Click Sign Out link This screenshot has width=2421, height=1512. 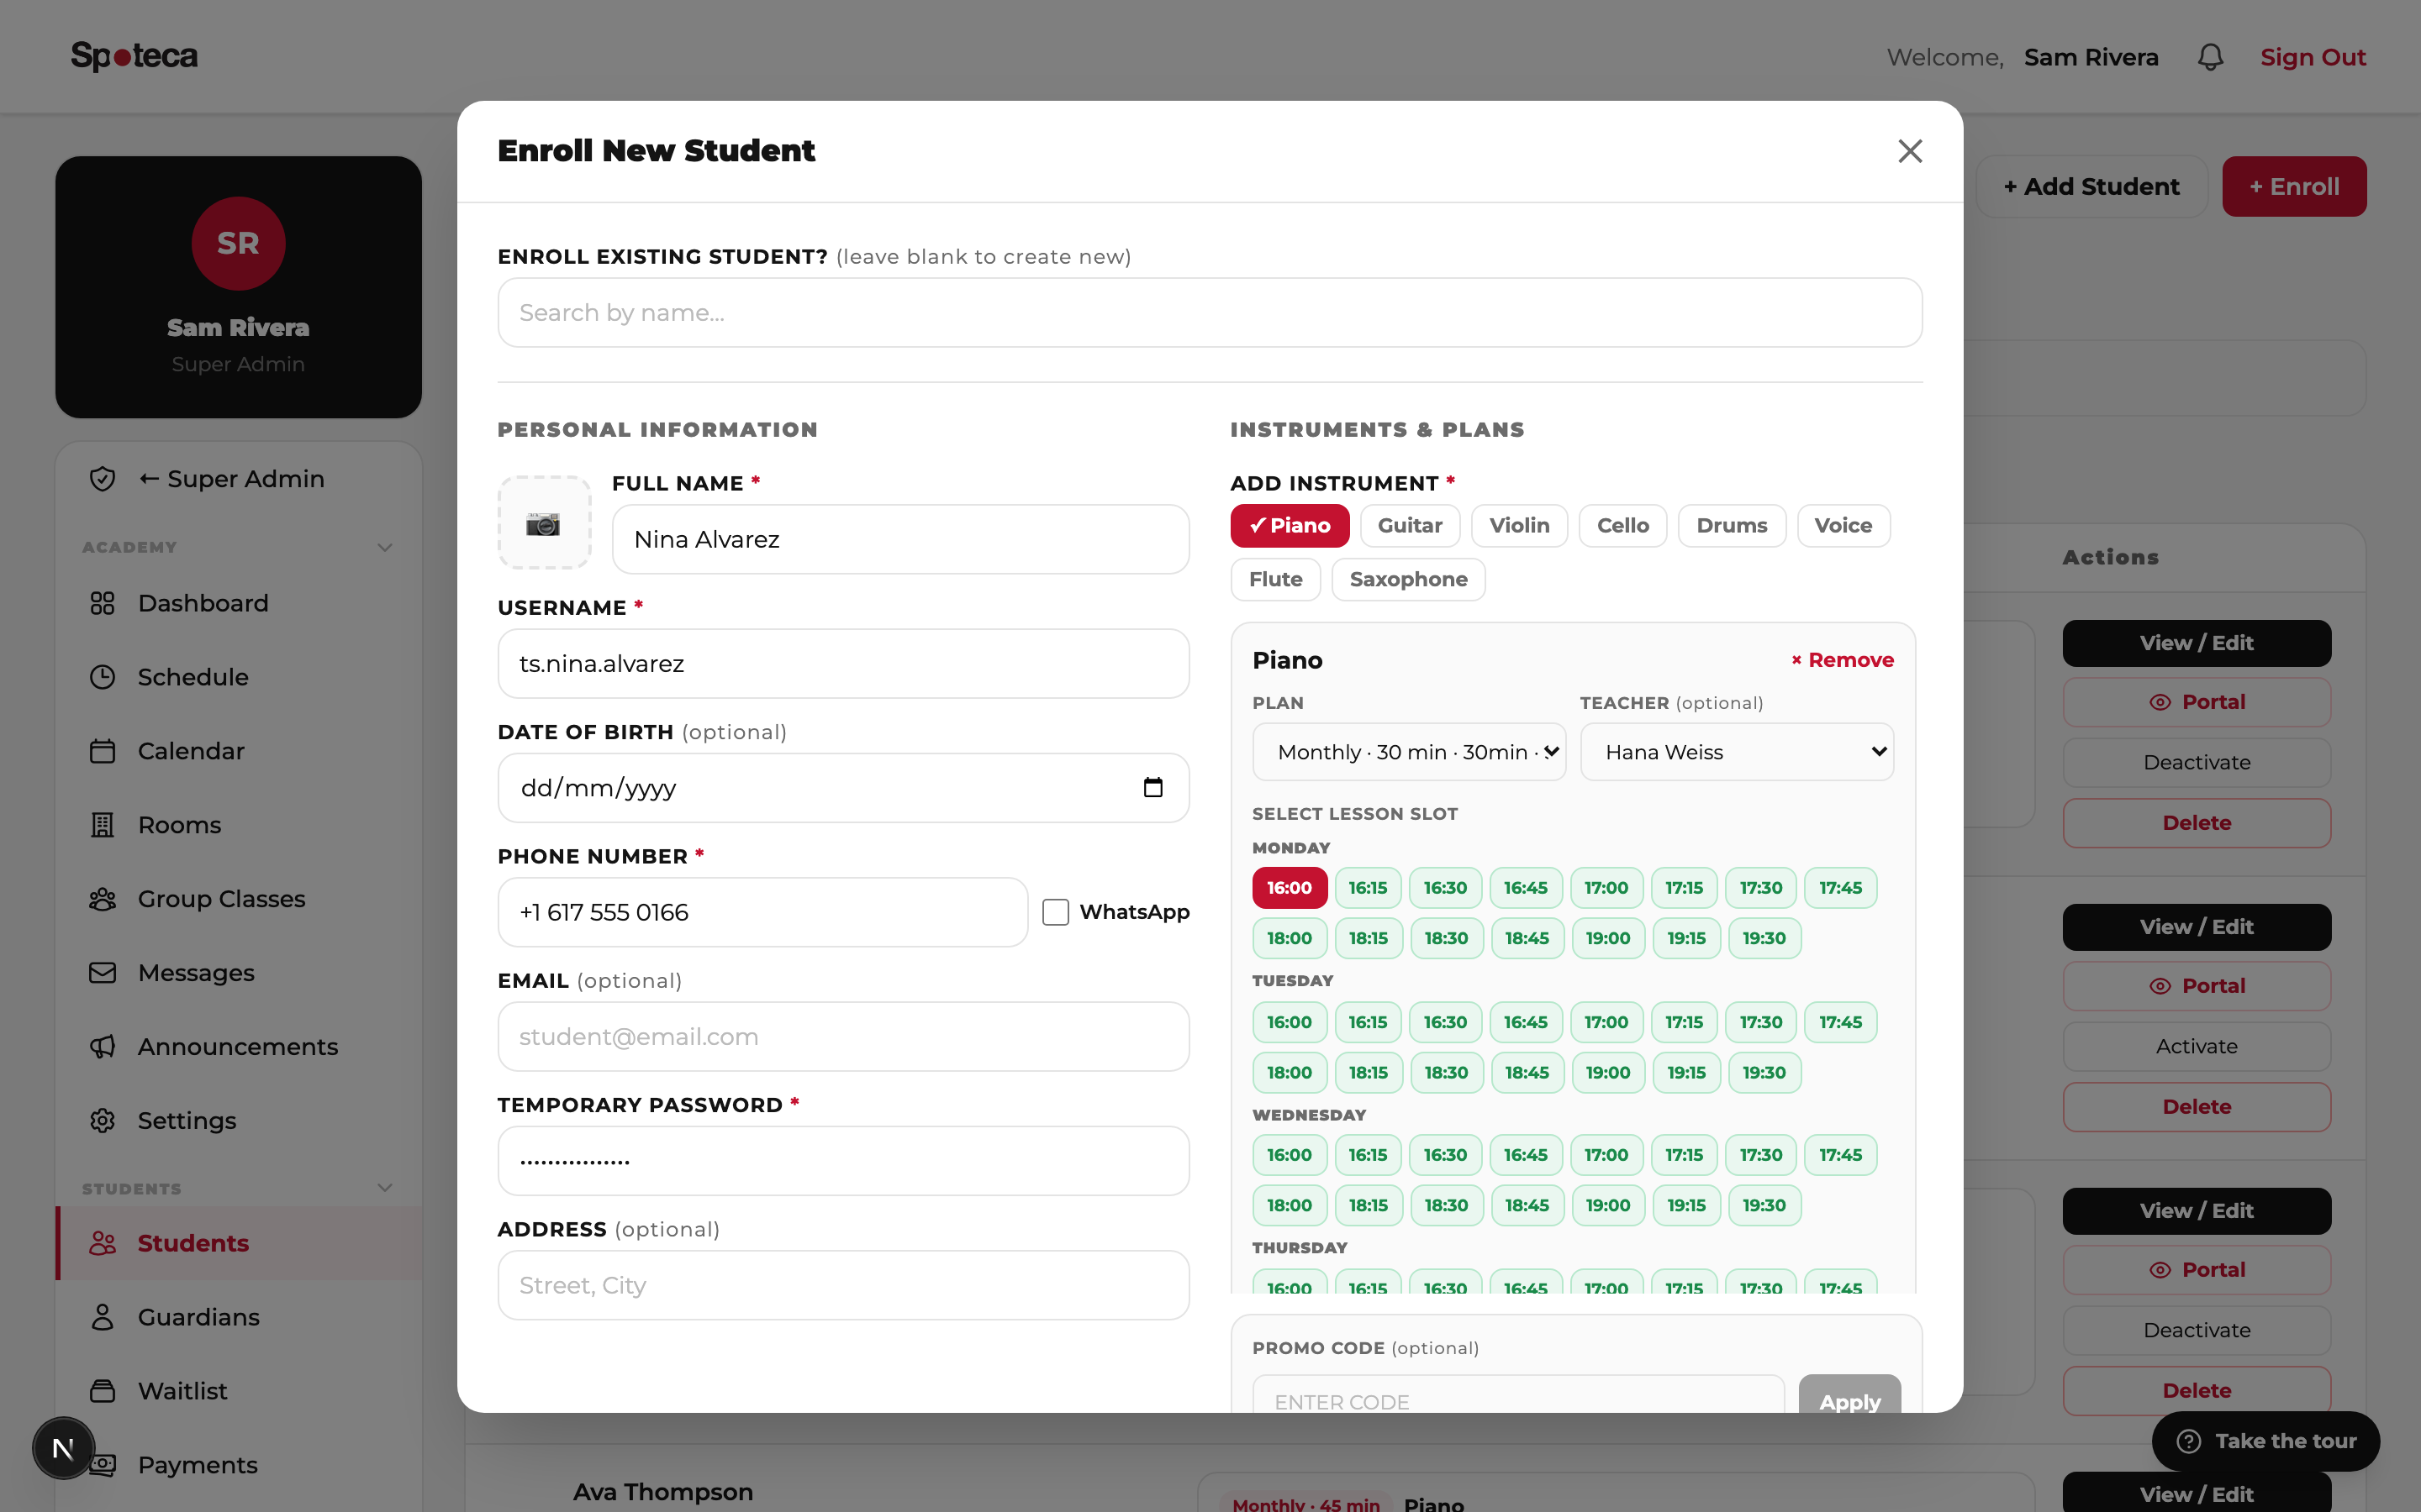pos(2312,57)
